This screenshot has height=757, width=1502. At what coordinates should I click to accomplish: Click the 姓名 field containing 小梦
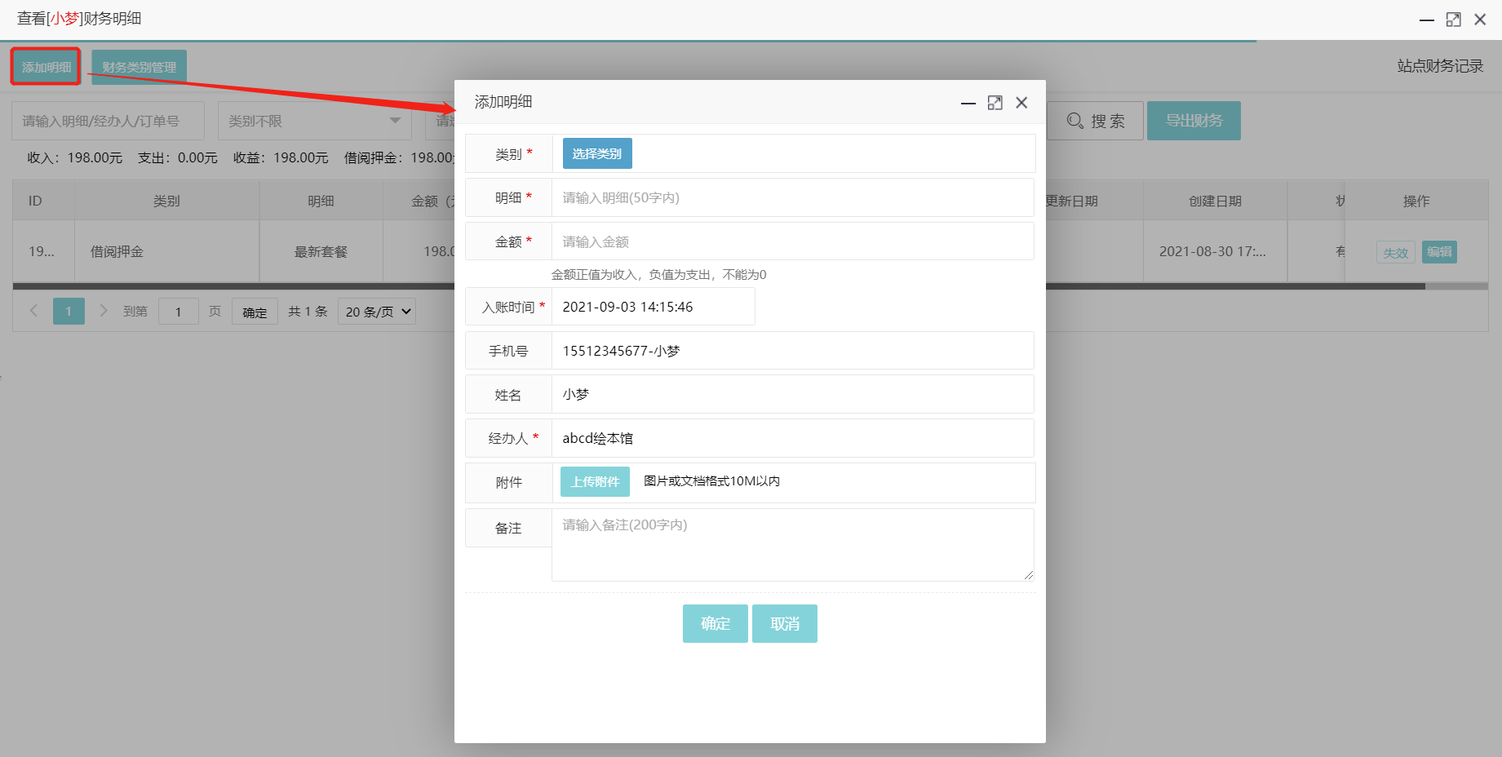coord(792,394)
